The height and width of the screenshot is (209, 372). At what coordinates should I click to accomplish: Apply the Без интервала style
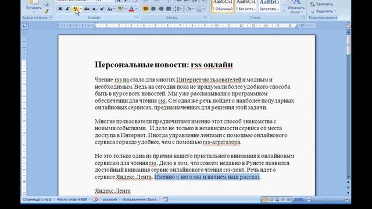[x=246, y=6]
